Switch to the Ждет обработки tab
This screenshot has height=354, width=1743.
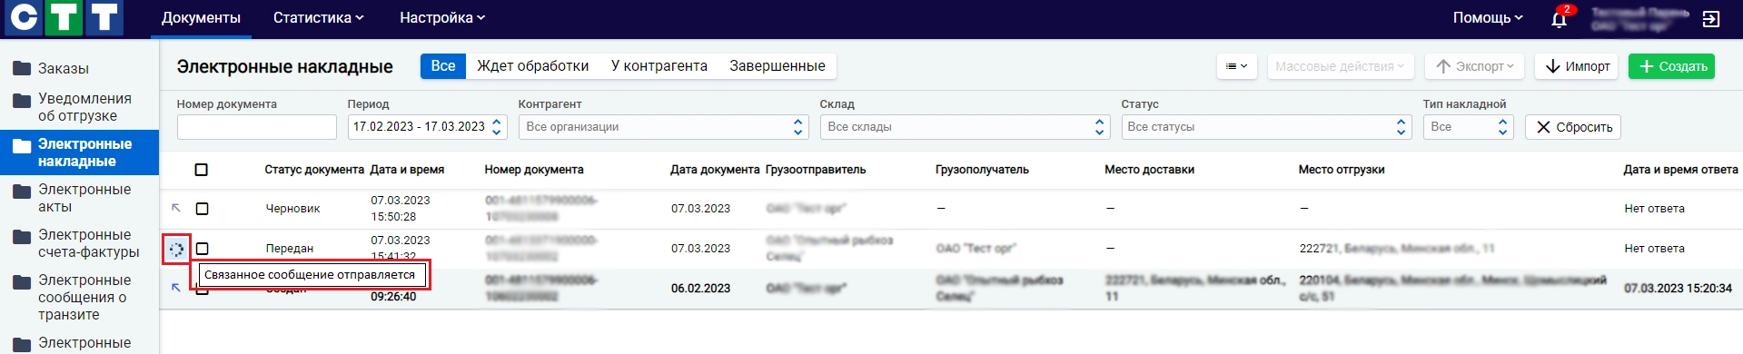(533, 66)
